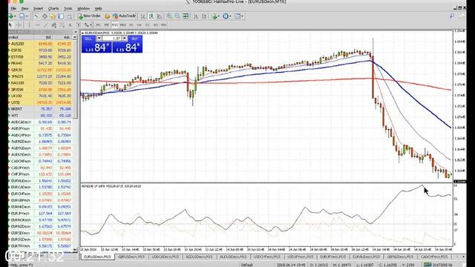Image resolution: width=475 pixels, height=267 pixels.
Task: Toggle the Auto Scroll chart icon
Action: pyautogui.click(x=196, y=16)
